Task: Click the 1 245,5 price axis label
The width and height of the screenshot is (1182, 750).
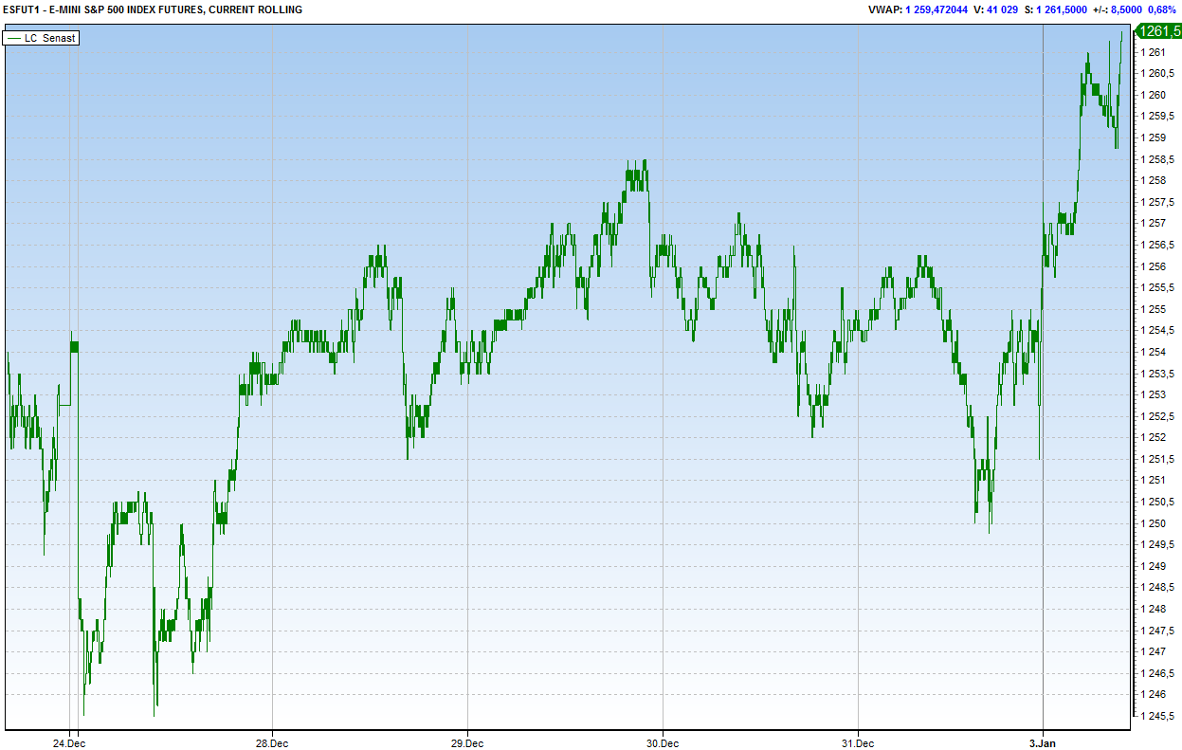Action: pos(1155,716)
